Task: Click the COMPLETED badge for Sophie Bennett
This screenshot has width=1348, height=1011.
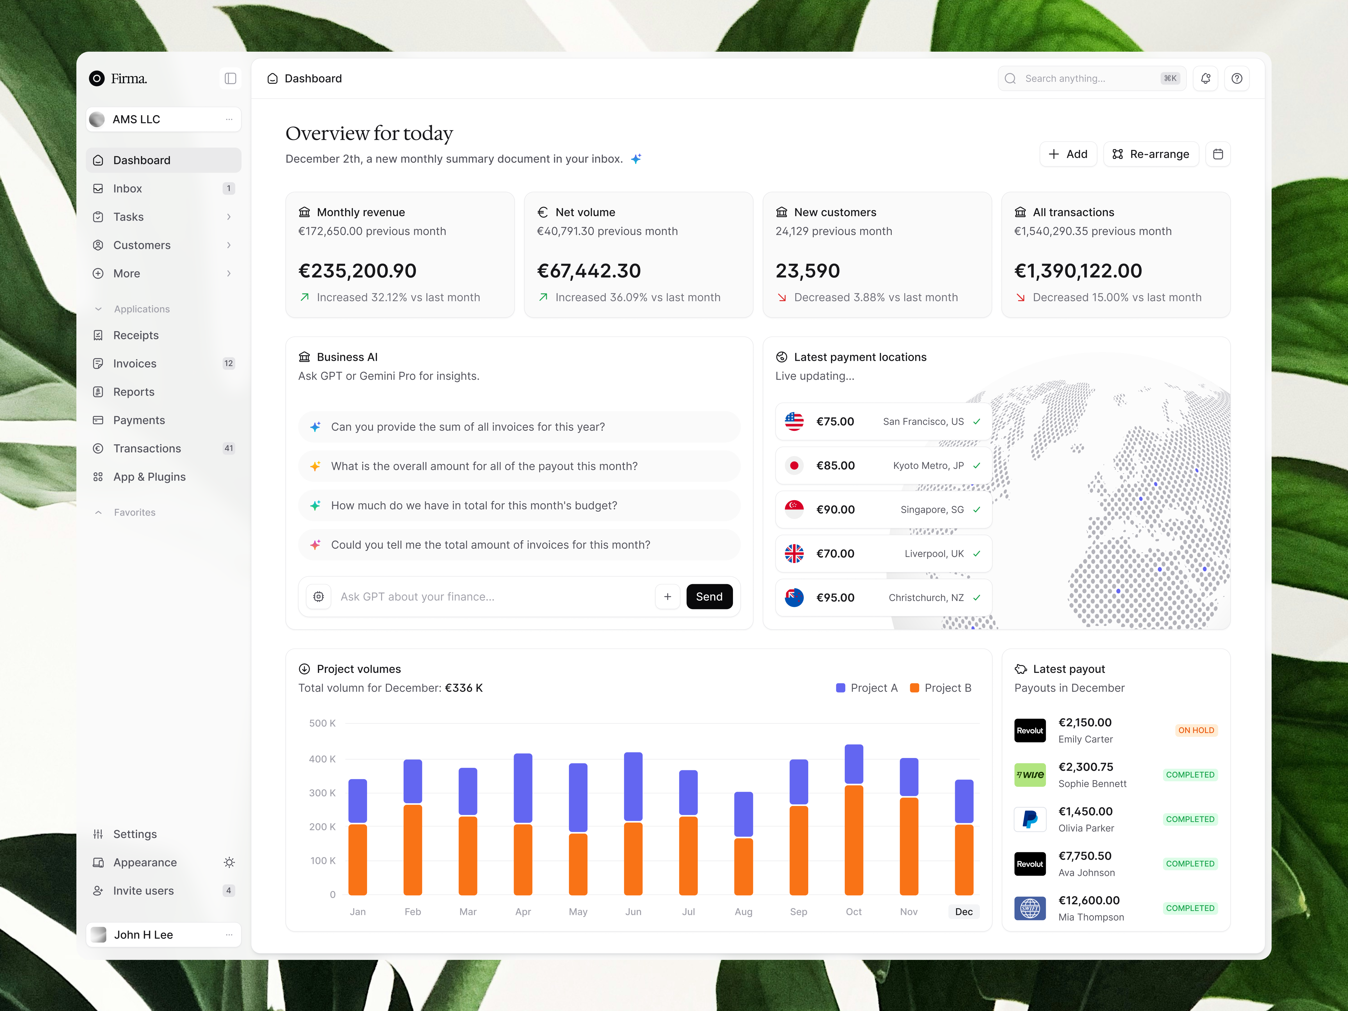Action: pyautogui.click(x=1190, y=775)
